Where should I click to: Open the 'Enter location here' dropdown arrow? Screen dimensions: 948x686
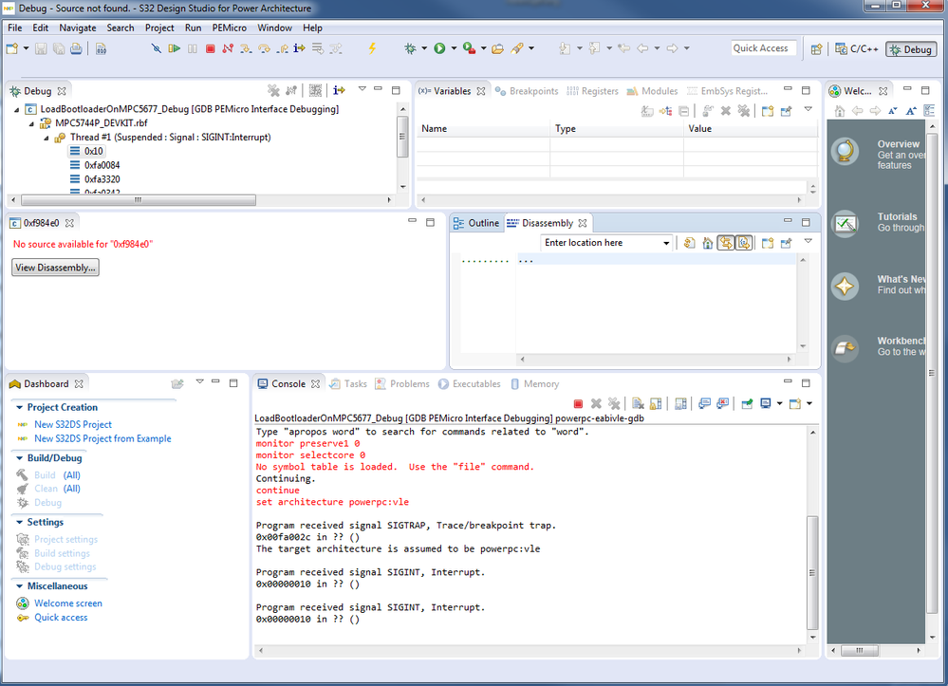click(666, 243)
